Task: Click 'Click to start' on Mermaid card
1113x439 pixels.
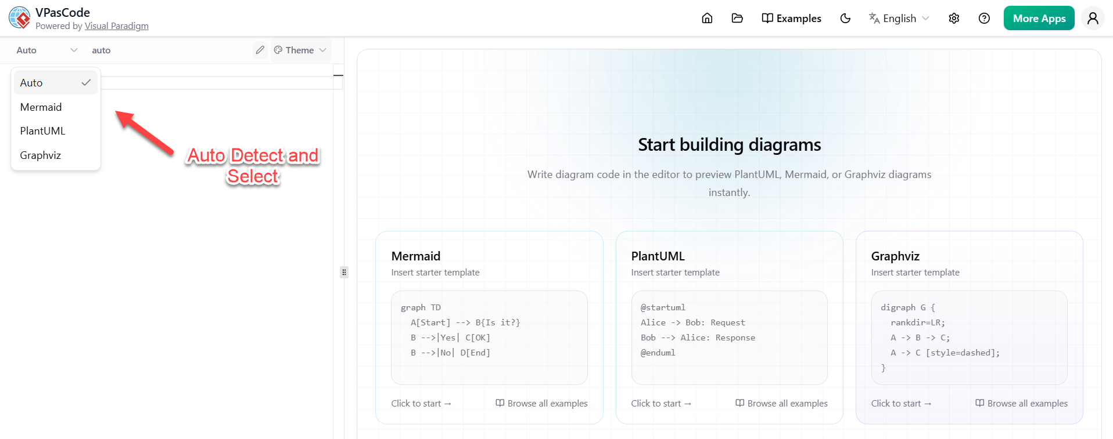Action: tap(421, 404)
